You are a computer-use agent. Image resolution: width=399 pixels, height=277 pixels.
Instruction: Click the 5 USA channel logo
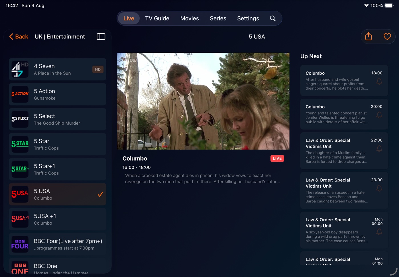(20, 194)
